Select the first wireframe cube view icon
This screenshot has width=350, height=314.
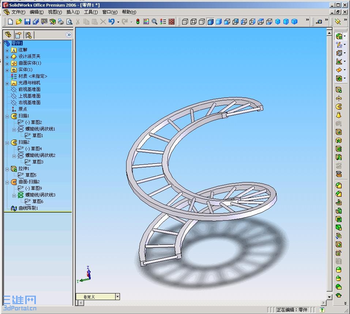coord(185,22)
